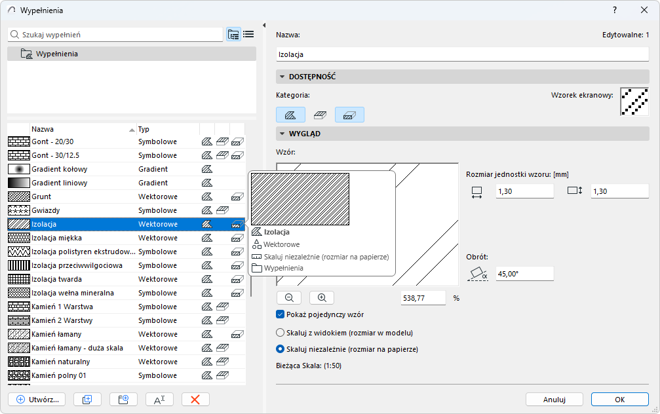Select 'Skaluj z widokiem' radio option
Image resolution: width=660 pixels, height=414 pixels.
[x=281, y=332]
